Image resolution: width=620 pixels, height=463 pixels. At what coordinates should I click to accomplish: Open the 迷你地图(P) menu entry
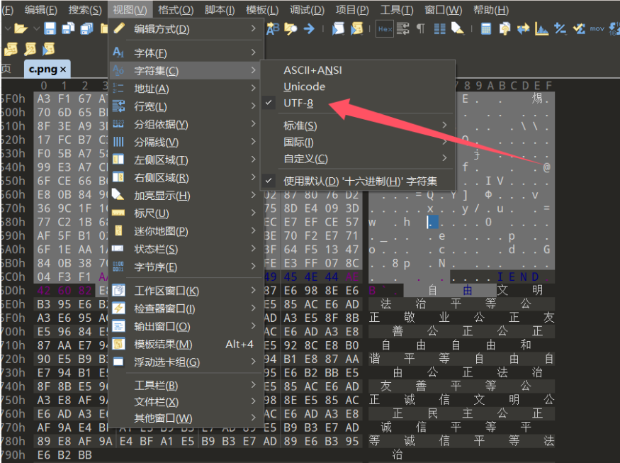click(x=185, y=230)
